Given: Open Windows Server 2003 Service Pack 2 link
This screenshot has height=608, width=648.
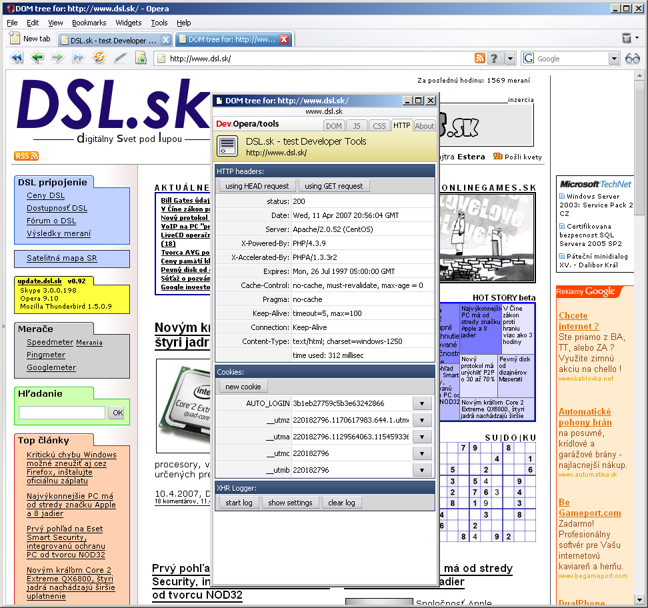Looking at the screenshot, I should (595, 205).
